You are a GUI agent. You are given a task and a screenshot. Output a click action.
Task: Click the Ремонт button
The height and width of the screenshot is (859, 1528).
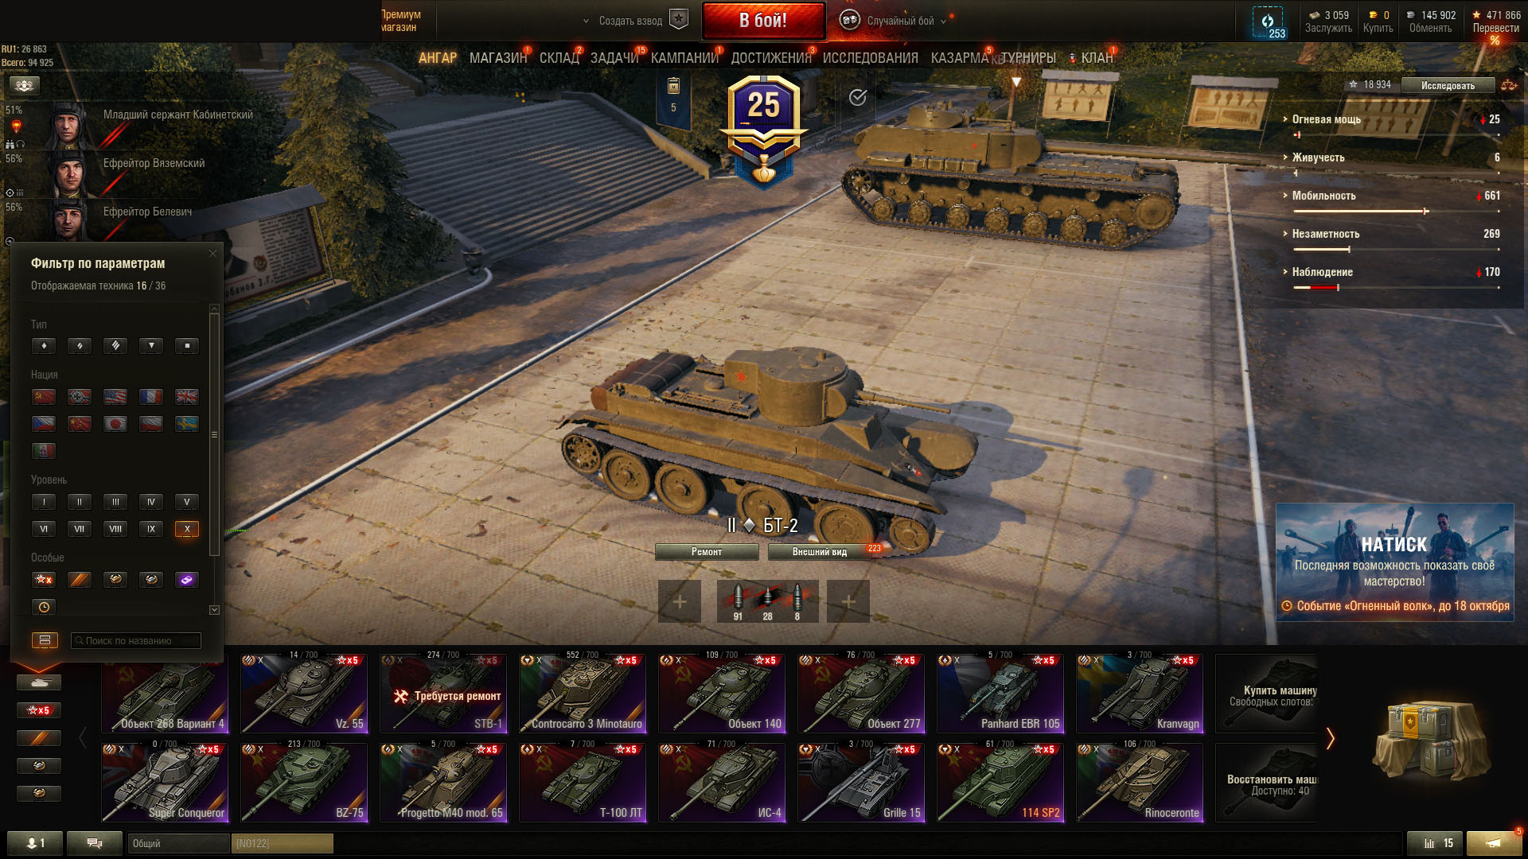click(707, 552)
